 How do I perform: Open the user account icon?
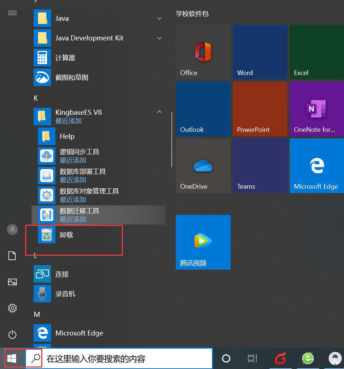pos(12,229)
